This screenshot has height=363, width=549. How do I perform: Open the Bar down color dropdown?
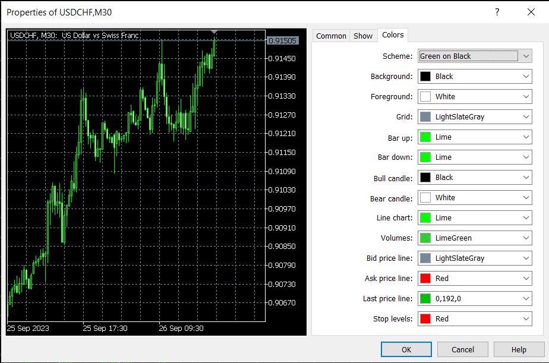pyautogui.click(x=475, y=157)
